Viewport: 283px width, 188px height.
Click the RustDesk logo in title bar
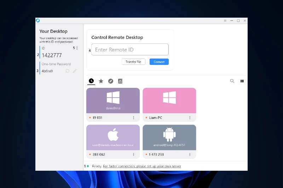(38, 20)
